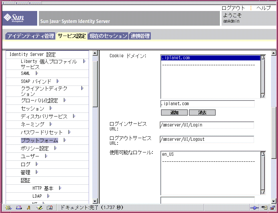This screenshot has height=213, width=278.
Task: Click the Identity Server 設定 heading
Action: coord(33,54)
